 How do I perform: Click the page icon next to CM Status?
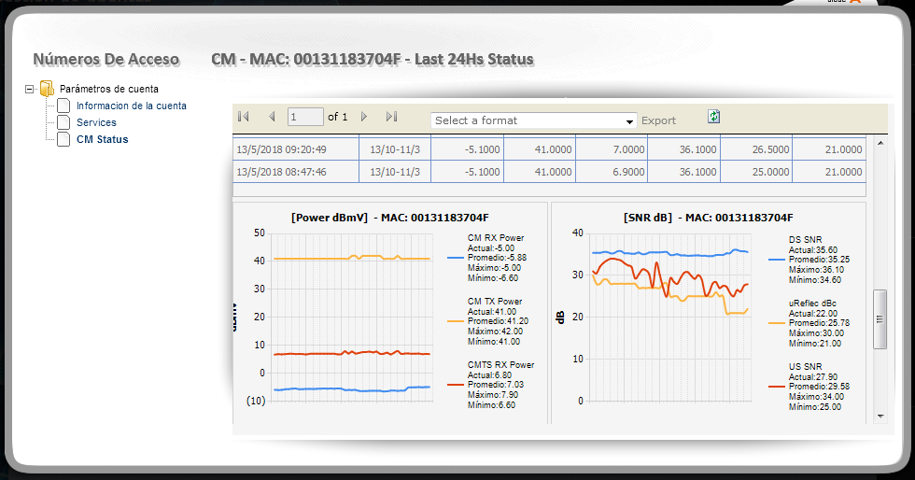click(x=63, y=139)
